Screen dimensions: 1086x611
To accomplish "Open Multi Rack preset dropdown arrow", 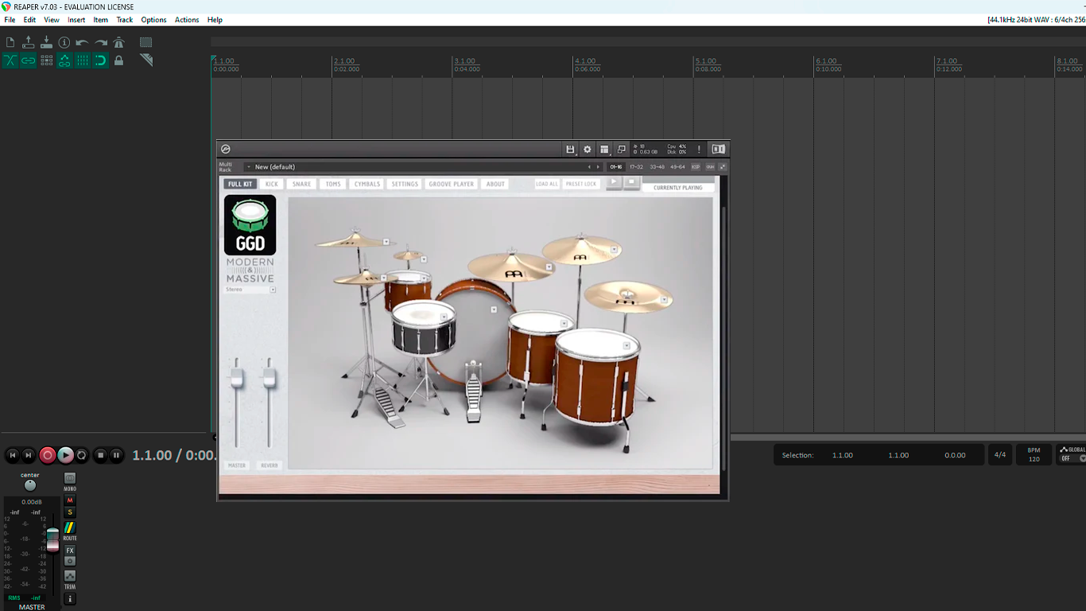I will 249,167.
